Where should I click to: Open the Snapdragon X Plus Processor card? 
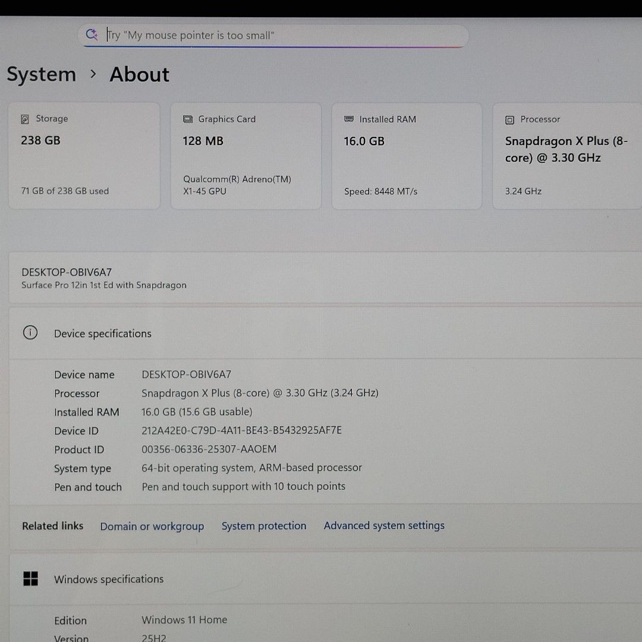(567, 156)
